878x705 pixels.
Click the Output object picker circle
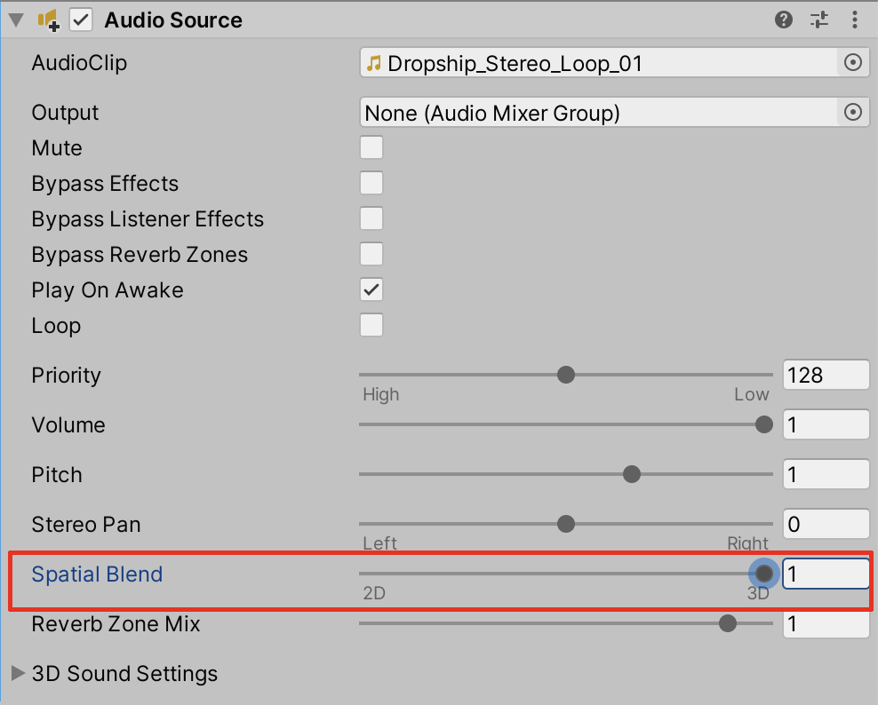tap(853, 112)
